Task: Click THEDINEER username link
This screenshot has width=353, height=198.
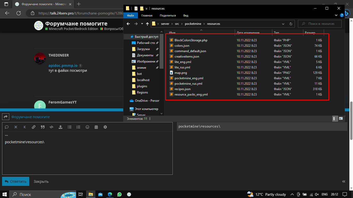Action: 59,55
